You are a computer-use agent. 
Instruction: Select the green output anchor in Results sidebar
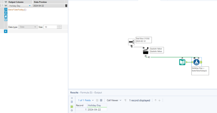pos(72,107)
